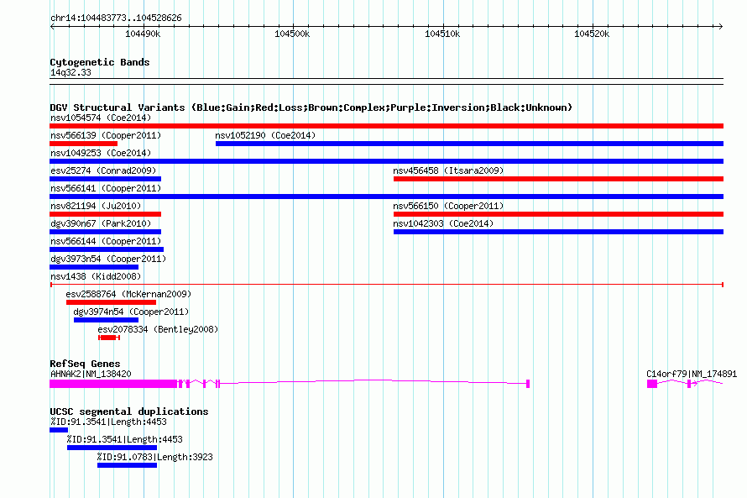Select the nsv566139 (Cooper2011) red loss bar
Screen dimensions: 747x498
click(x=83, y=144)
